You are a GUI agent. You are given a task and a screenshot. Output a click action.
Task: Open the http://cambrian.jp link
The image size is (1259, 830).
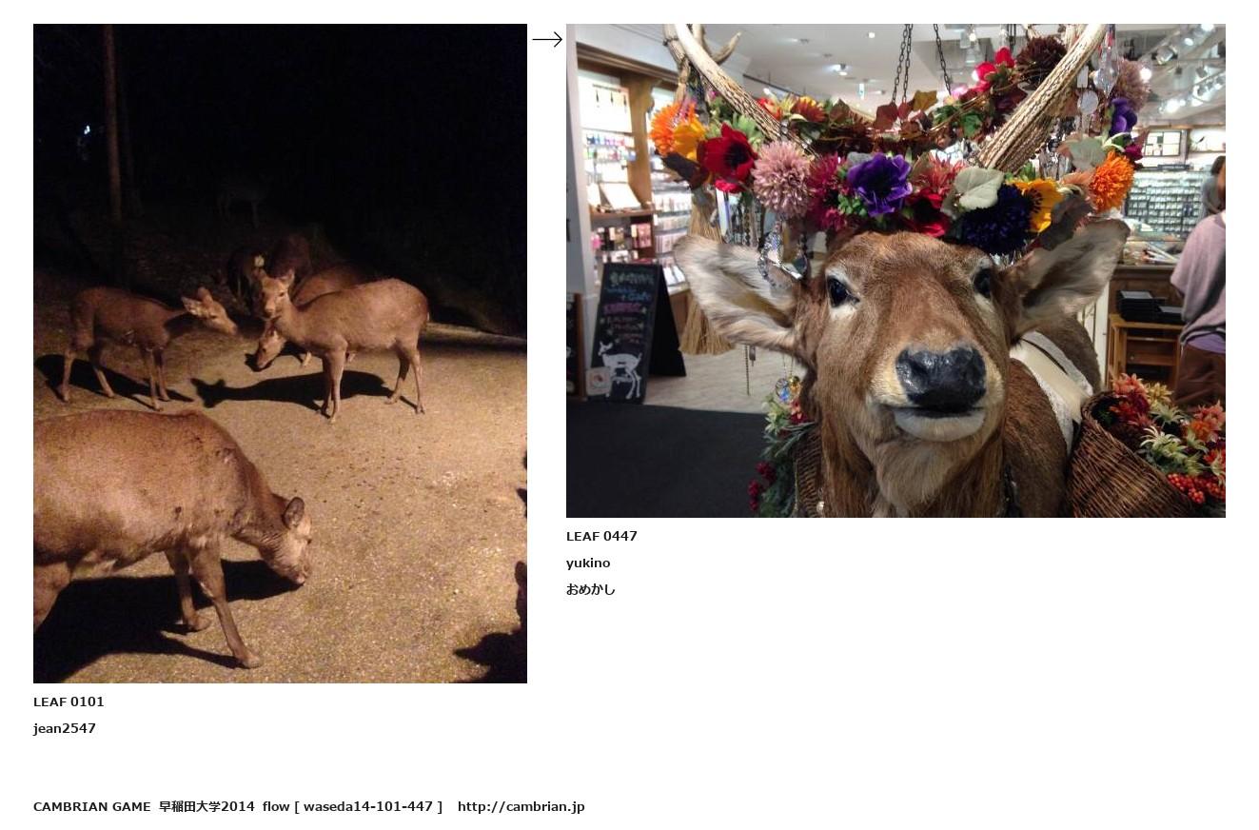click(x=521, y=806)
